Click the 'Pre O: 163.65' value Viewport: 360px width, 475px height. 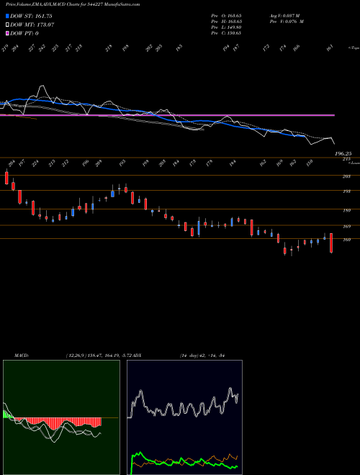226,16
